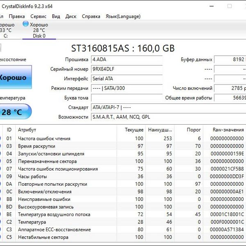Screen dimensions: 246x246
Task: Select row 0C Включения/отключения
Action: pos(123,192)
